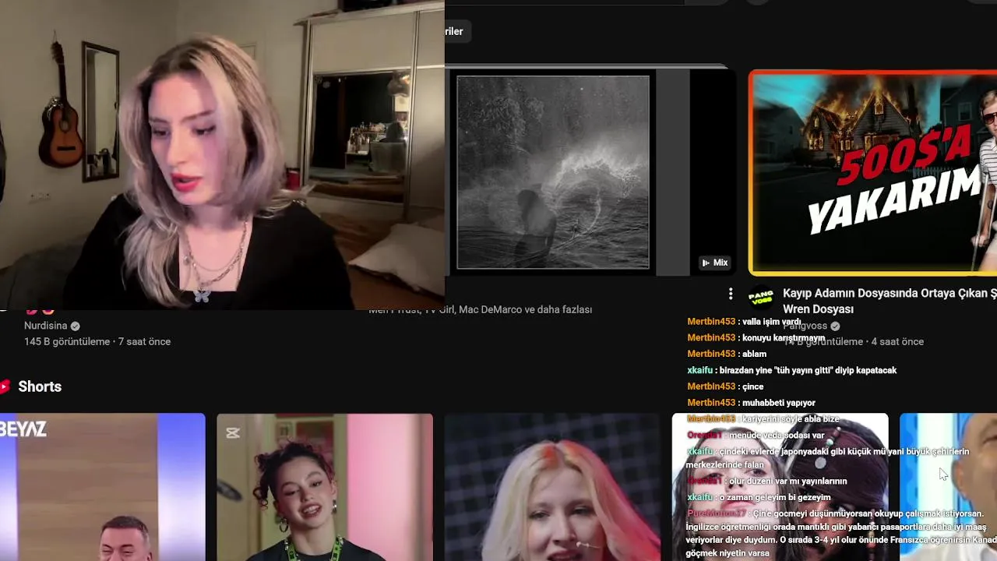This screenshot has width=997, height=561.
Task: Click the verified badge next to Nurdisina
Action: click(75, 326)
